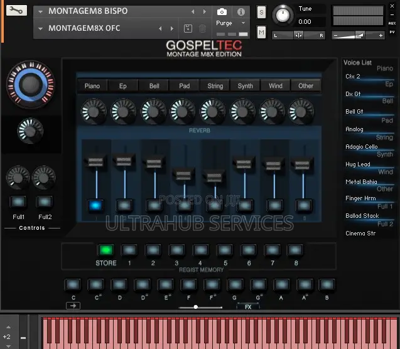Viewport: 400px width, 349px height.
Task: Click the G key button
Action: tap(235, 284)
